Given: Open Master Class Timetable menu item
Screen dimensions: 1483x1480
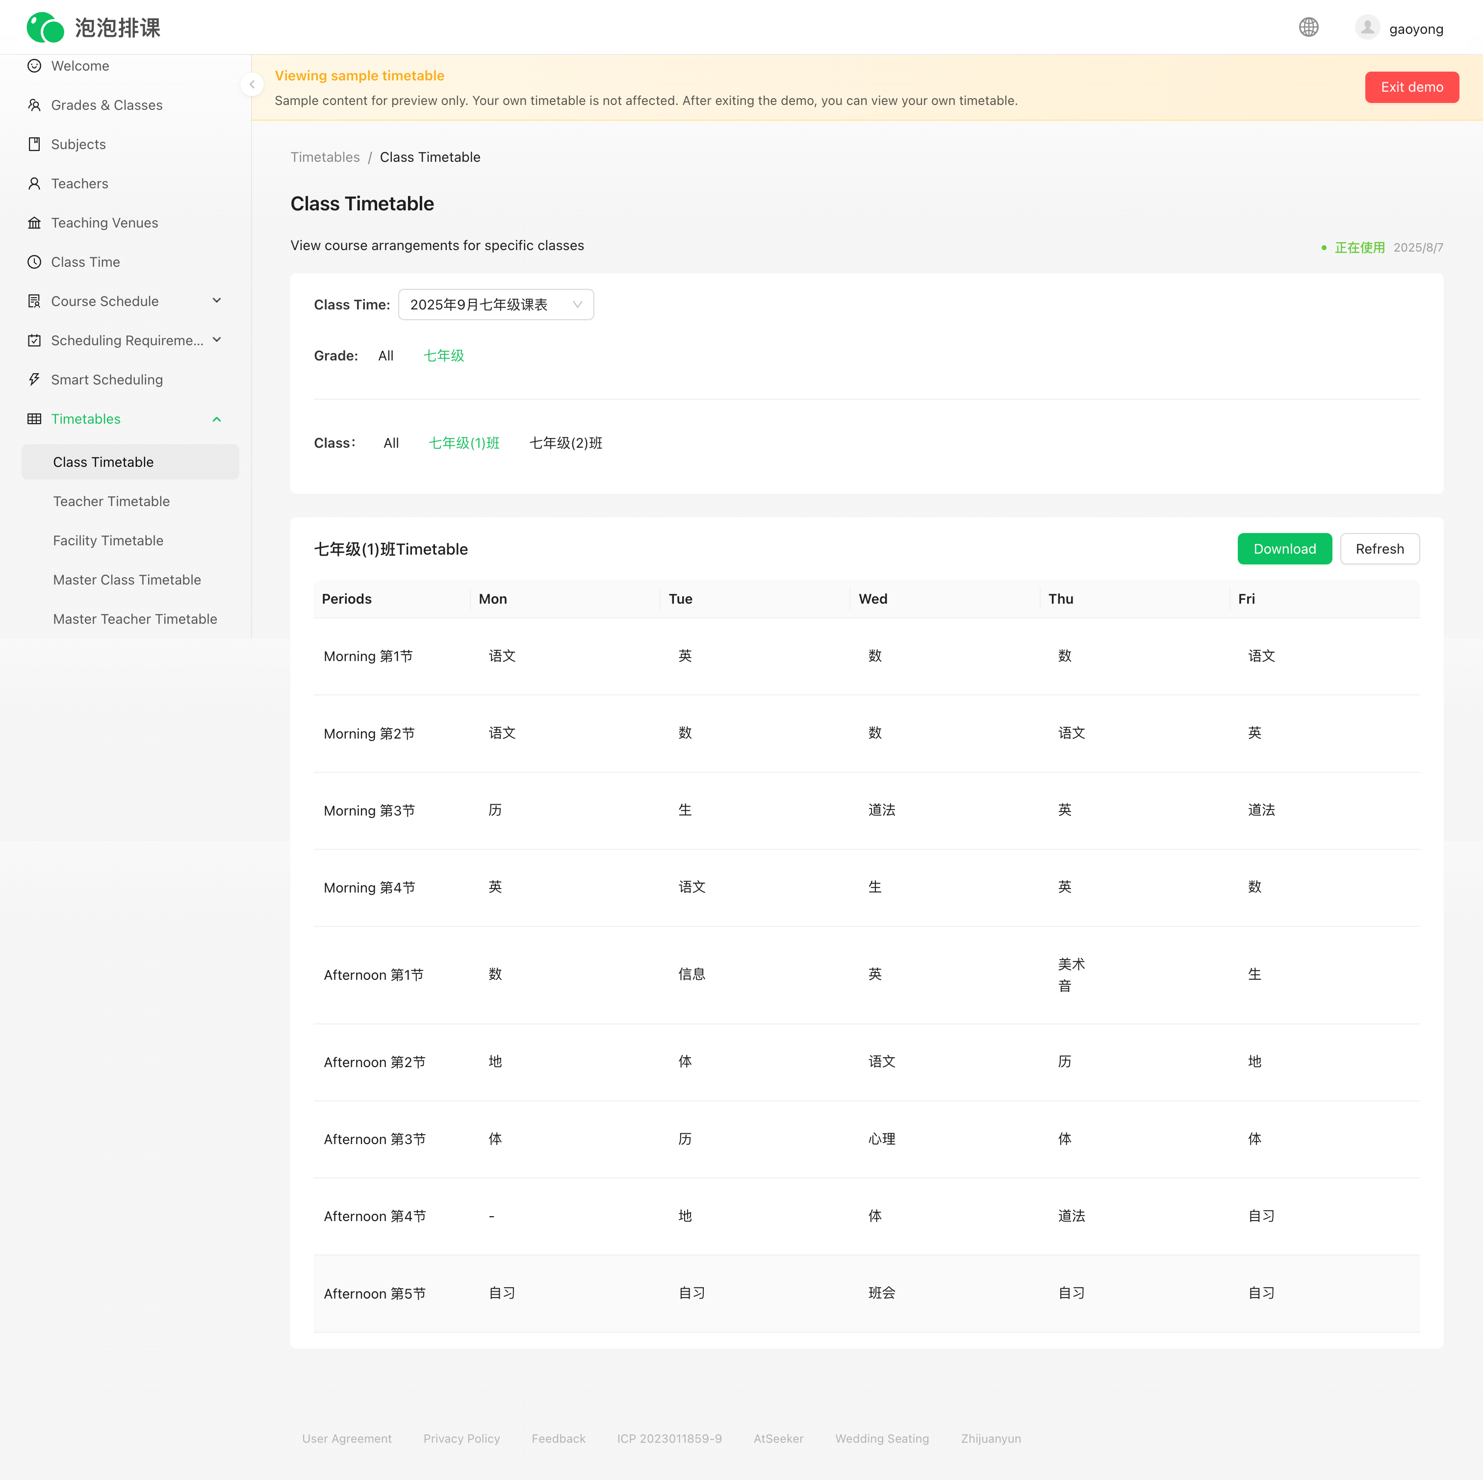Looking at the screenshot, I should pos(127,580).
